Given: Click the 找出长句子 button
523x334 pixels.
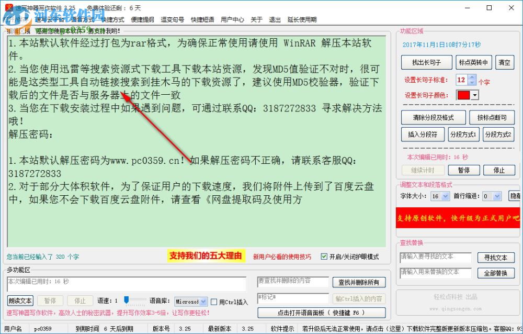Looking at the screenshot, I should 426,62.
